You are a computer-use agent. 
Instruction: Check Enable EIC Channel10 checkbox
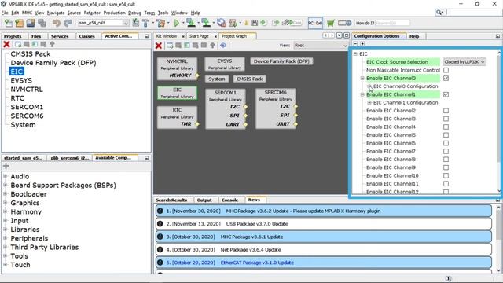click(x=446, y=176)
